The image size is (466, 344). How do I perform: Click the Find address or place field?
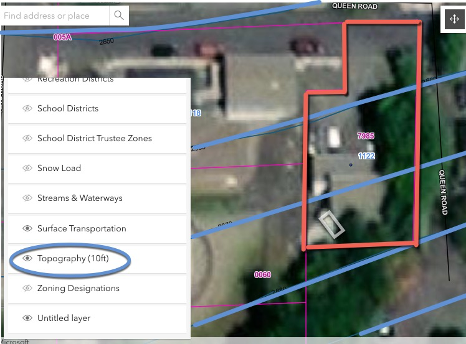(x=55, y=16)
